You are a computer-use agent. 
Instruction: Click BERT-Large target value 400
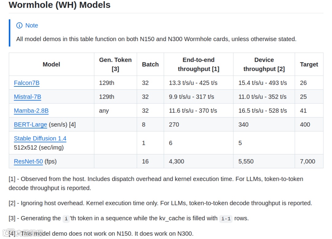pos(305,125)
